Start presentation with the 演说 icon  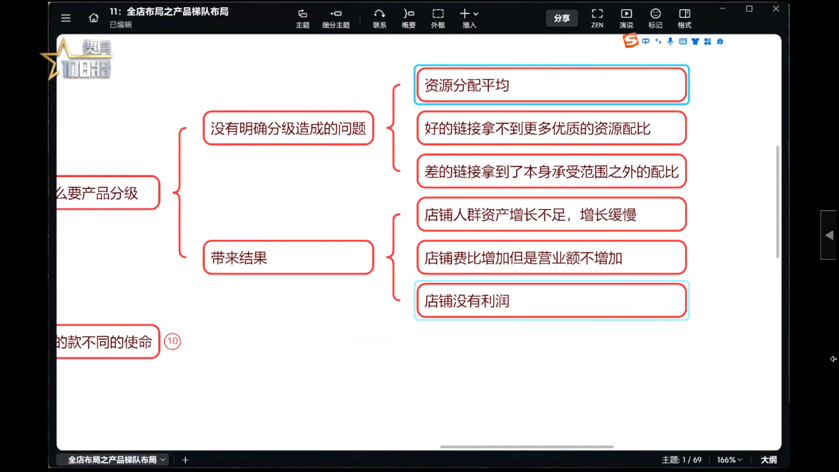(626, 18)
